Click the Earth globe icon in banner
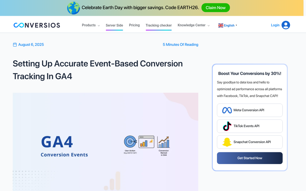This screenshot has width=306, height=191. pos(73,8)
